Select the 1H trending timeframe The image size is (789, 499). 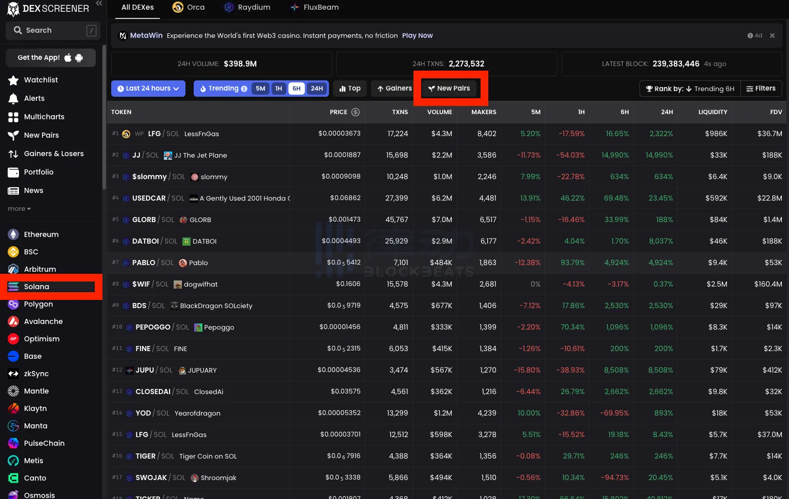[x=279, y=89]
